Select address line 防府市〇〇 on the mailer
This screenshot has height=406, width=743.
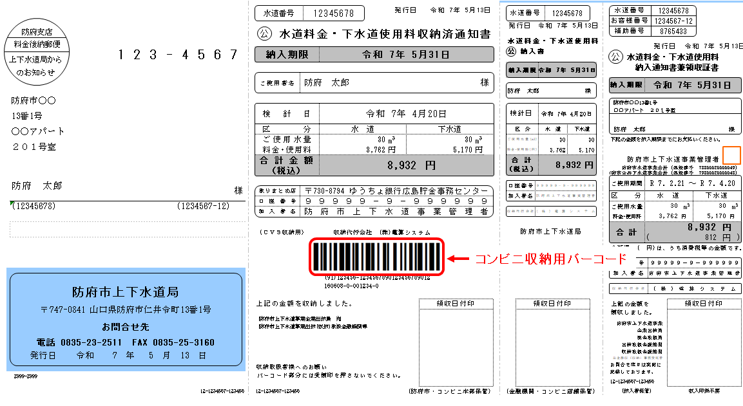(34, 101)
